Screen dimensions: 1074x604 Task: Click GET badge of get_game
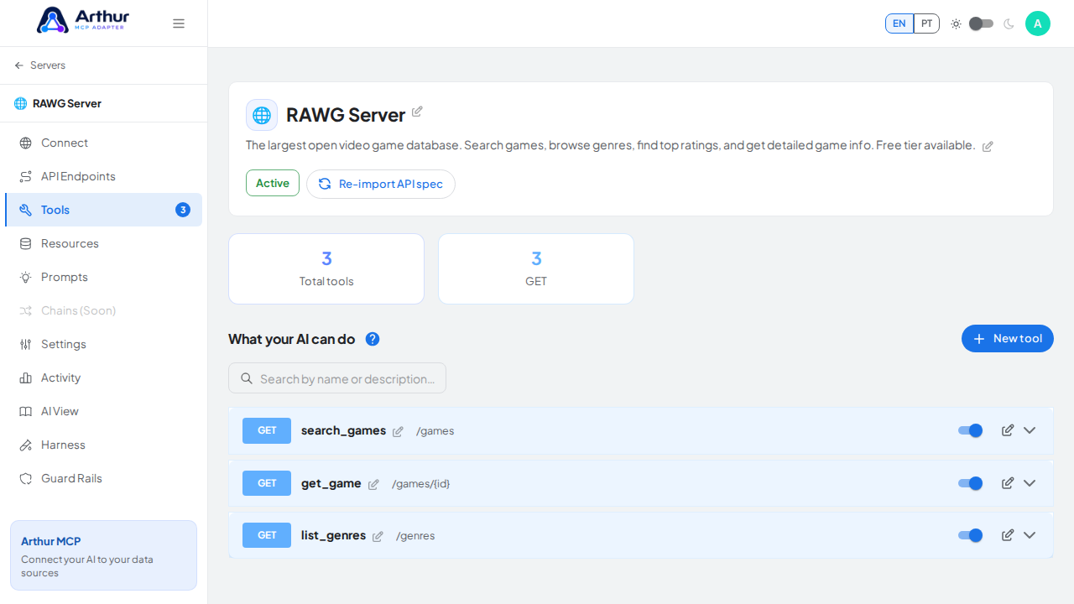pyautogui.click(x=267, y=483)
